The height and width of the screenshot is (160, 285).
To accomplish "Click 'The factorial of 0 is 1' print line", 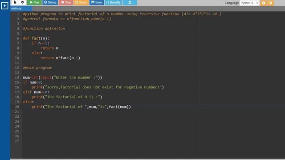I will click(x=67, y=97).
